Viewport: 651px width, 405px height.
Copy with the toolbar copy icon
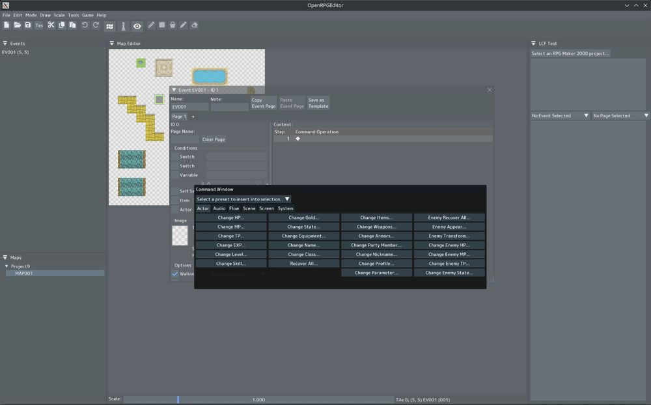[x=62, y=25]
